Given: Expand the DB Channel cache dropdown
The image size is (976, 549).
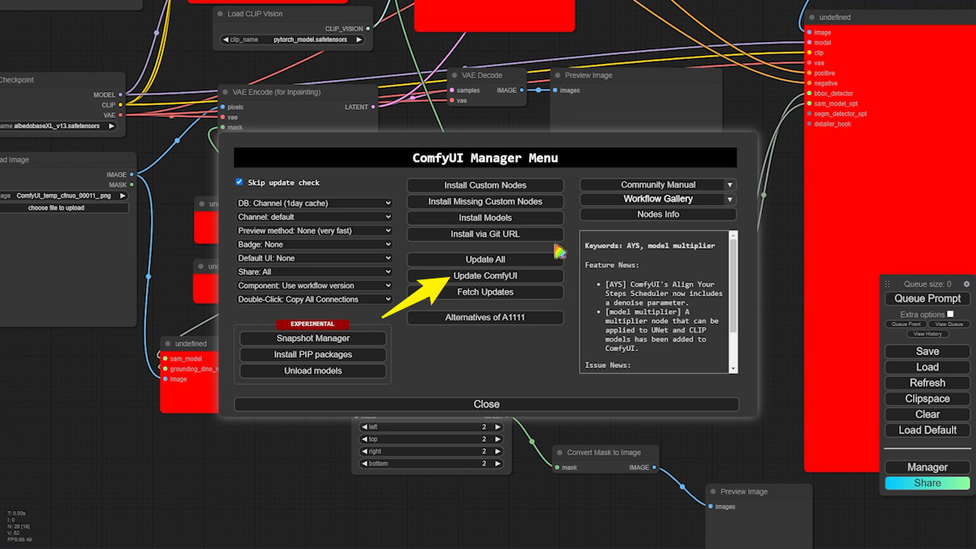Looking at the screenshot, I should [x=314, y=203].
